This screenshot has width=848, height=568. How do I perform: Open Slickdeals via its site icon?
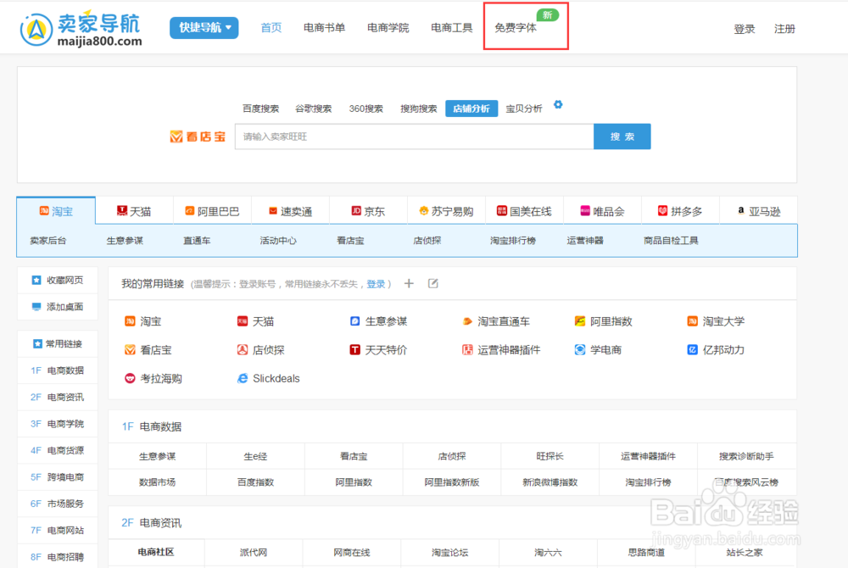point(243,378)
